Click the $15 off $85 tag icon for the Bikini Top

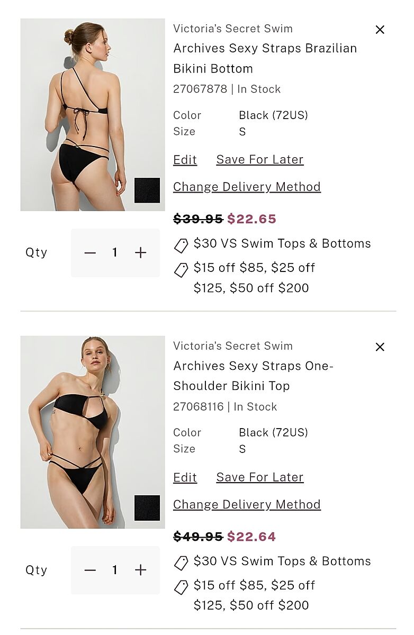click(x=181, y=587)
